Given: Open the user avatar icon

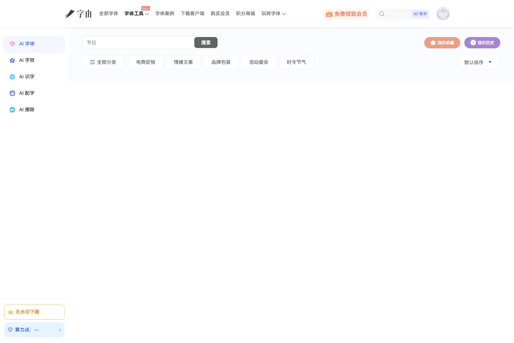Looking at the screenshot, I should coord(443,14).
